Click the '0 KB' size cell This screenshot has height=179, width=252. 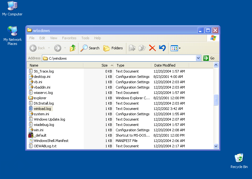pyautogui.click(x=109, y=71)
